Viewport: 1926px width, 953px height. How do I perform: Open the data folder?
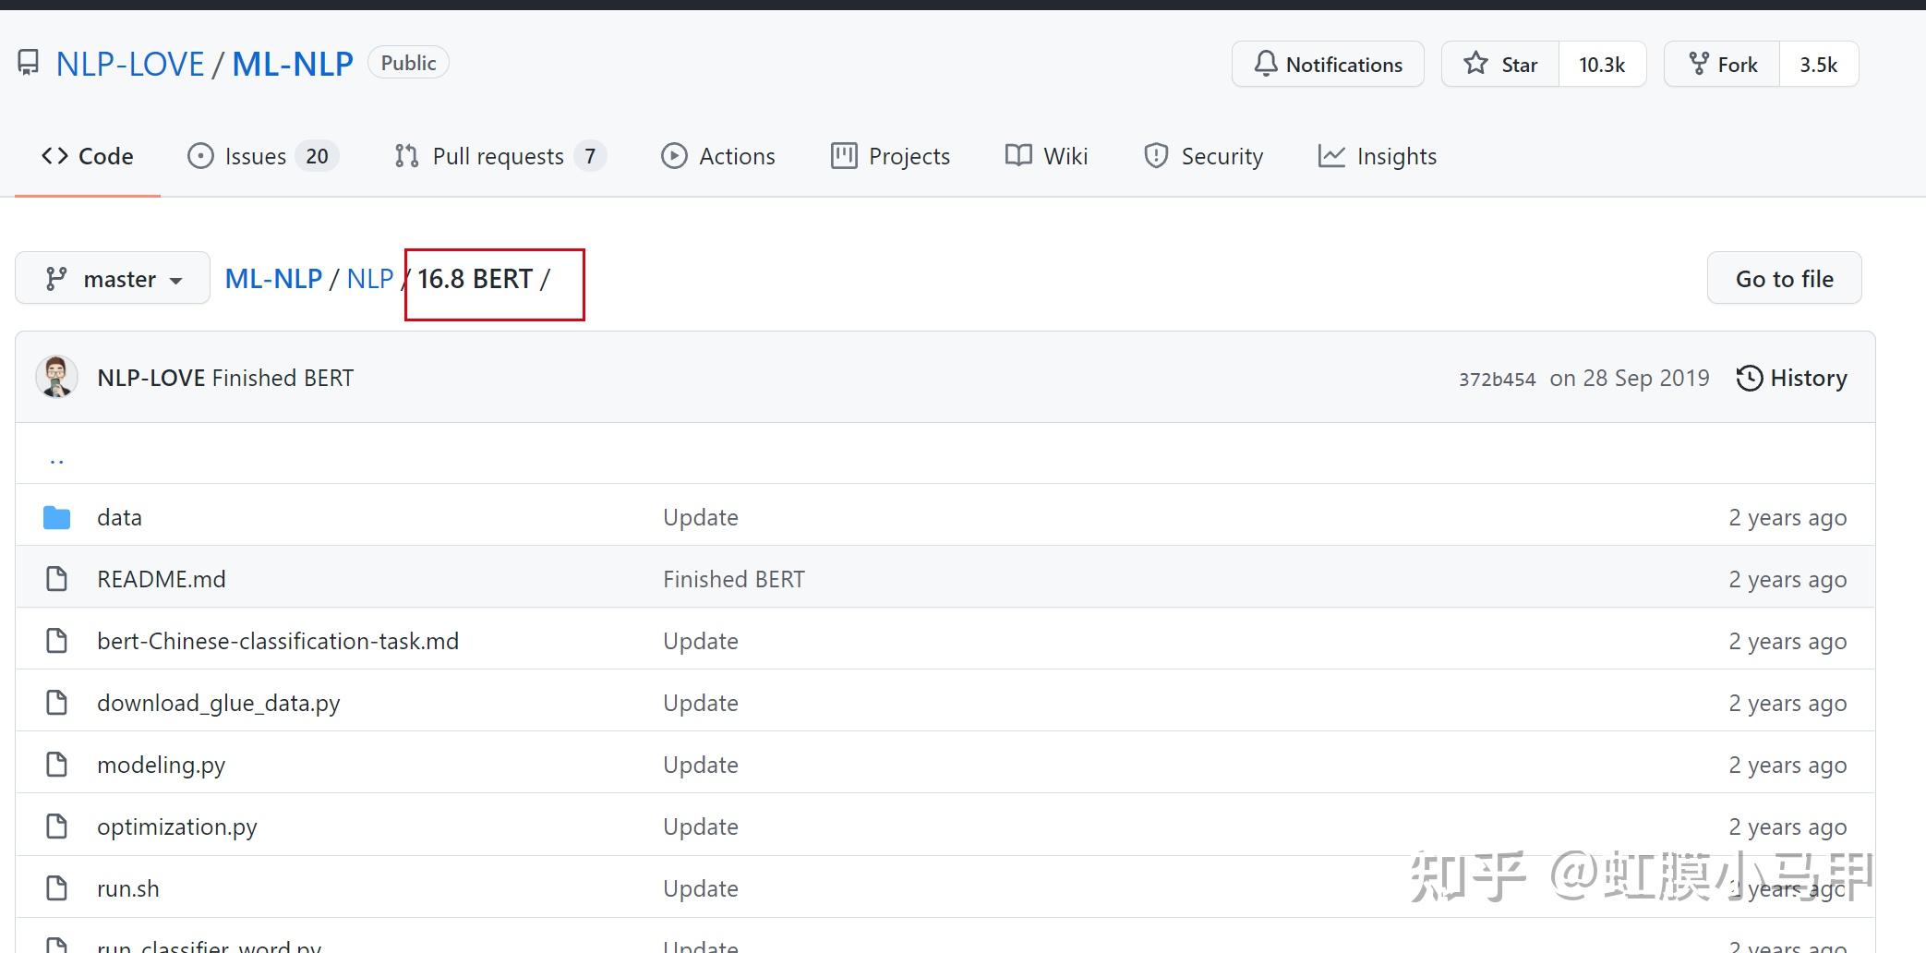click(x=119, y=518)
